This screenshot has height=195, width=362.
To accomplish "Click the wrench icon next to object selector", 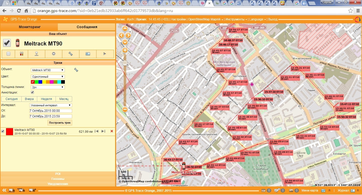I will tap(76, 70).
